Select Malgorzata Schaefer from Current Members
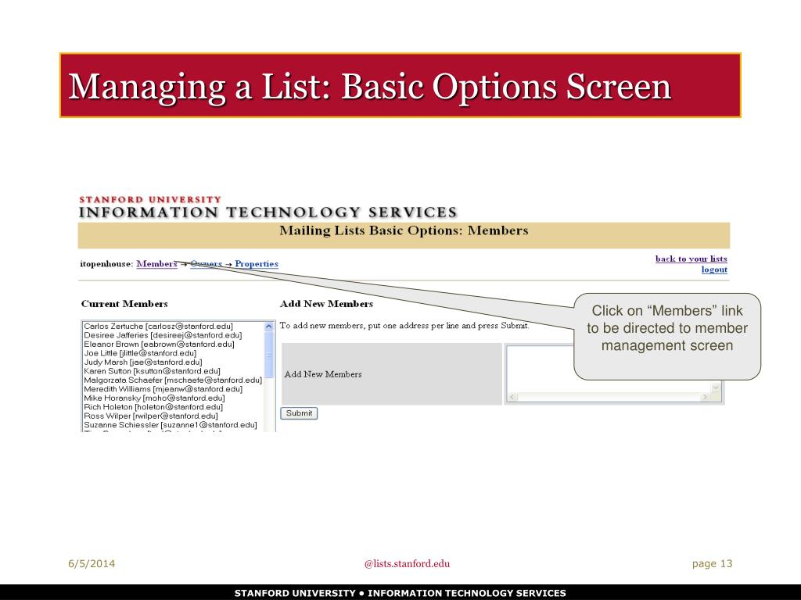 (x=172, y=380)
